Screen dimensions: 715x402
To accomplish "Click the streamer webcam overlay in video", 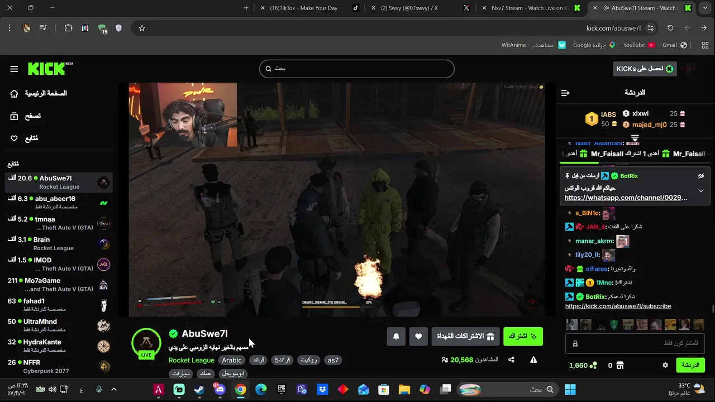I will coord(183,114).
